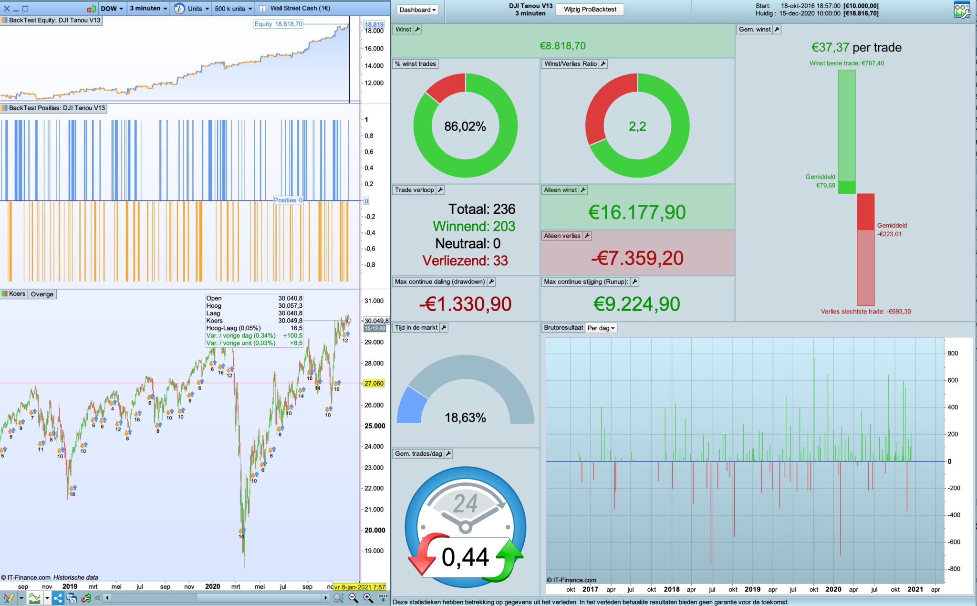The height and width of the screenshot is (606, 977).
Task: Click the Wijzig ProBacktest button
Action: tap(590, 10)
